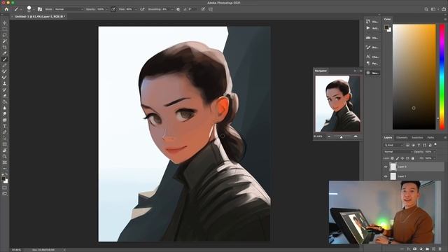This screenshot has width=448, height=252.
Task: Toggle Quick Mask mode
Action: click(x=5, y=188)
